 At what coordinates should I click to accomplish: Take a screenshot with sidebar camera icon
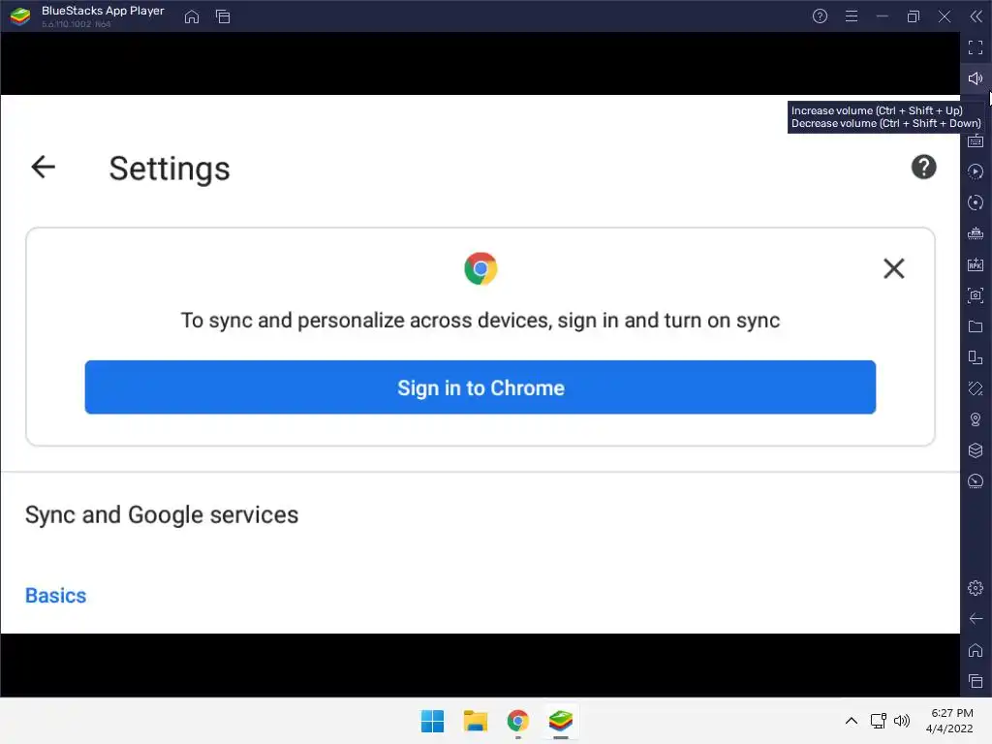[x=976, y=295]
